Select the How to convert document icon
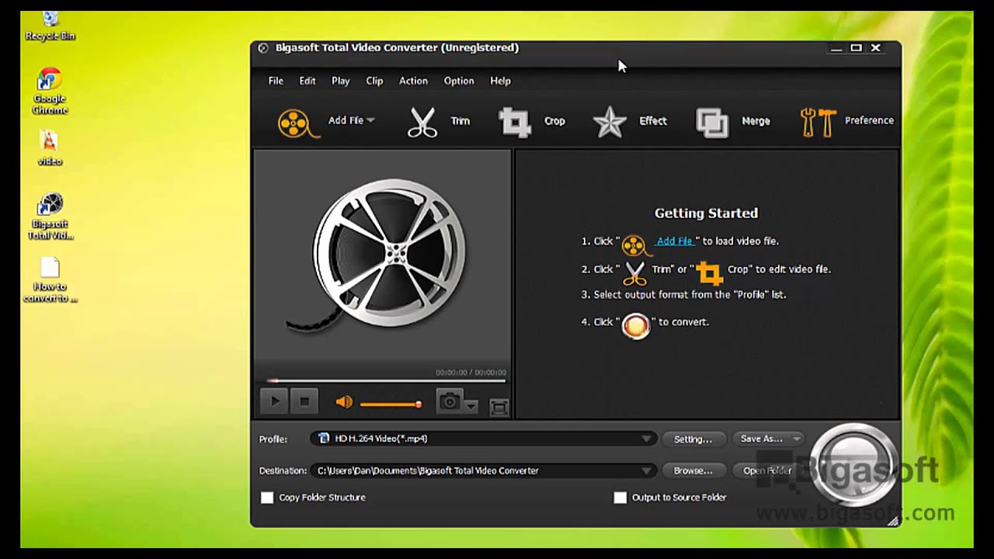 pos(50,280)
